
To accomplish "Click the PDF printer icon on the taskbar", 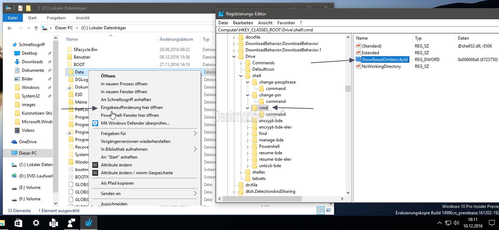I will coord(53,223).
